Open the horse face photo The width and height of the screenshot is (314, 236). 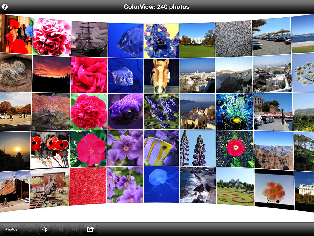pos(161,76)
